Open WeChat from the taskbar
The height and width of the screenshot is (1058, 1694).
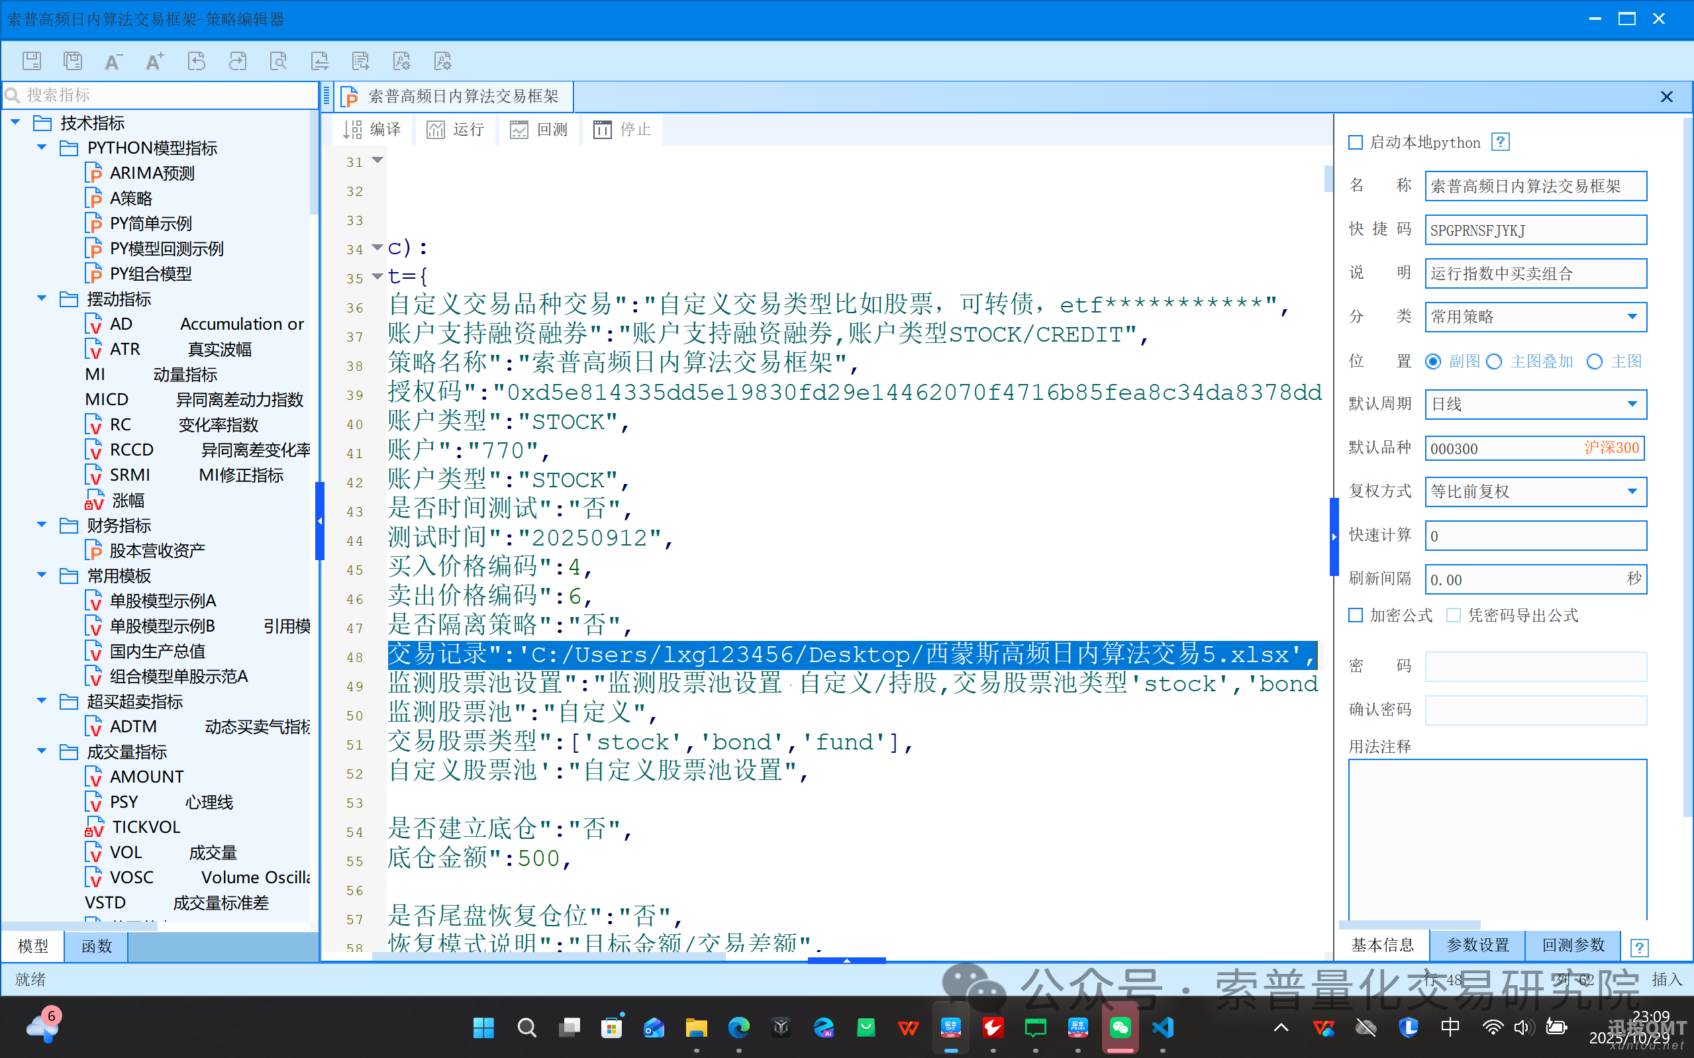coord(1120,1027)
